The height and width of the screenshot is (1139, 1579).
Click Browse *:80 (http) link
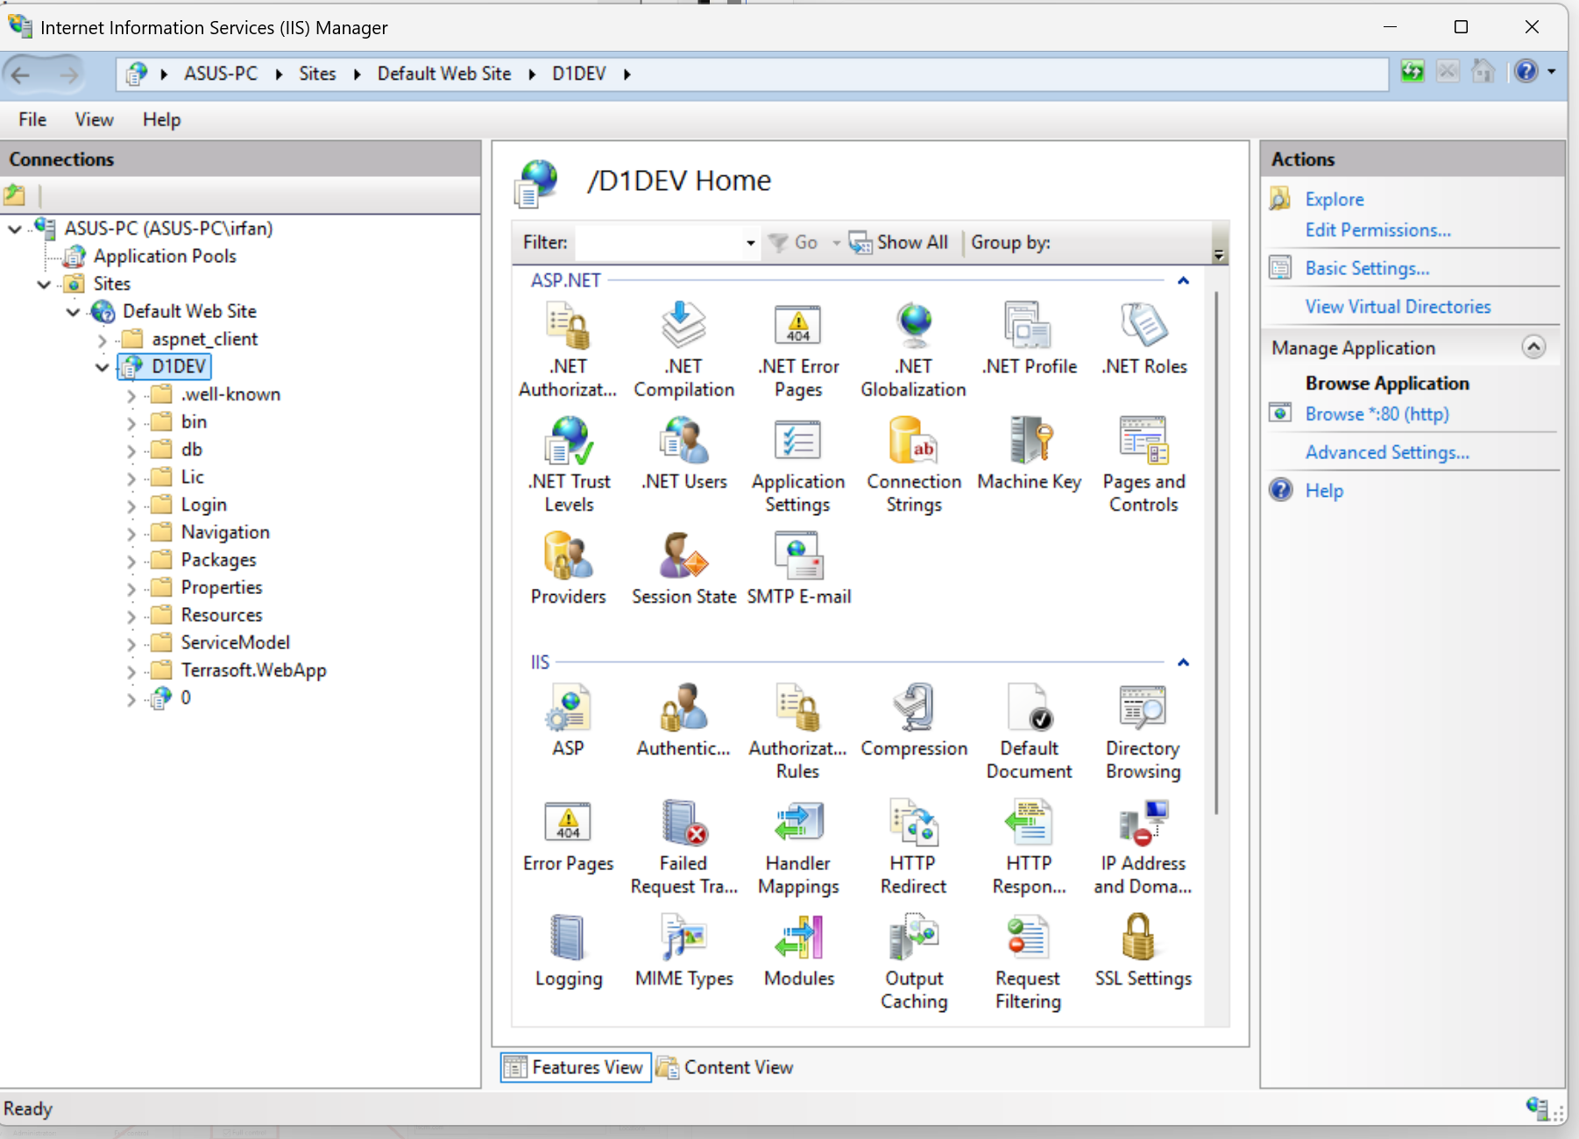[x=1376, y=414]
